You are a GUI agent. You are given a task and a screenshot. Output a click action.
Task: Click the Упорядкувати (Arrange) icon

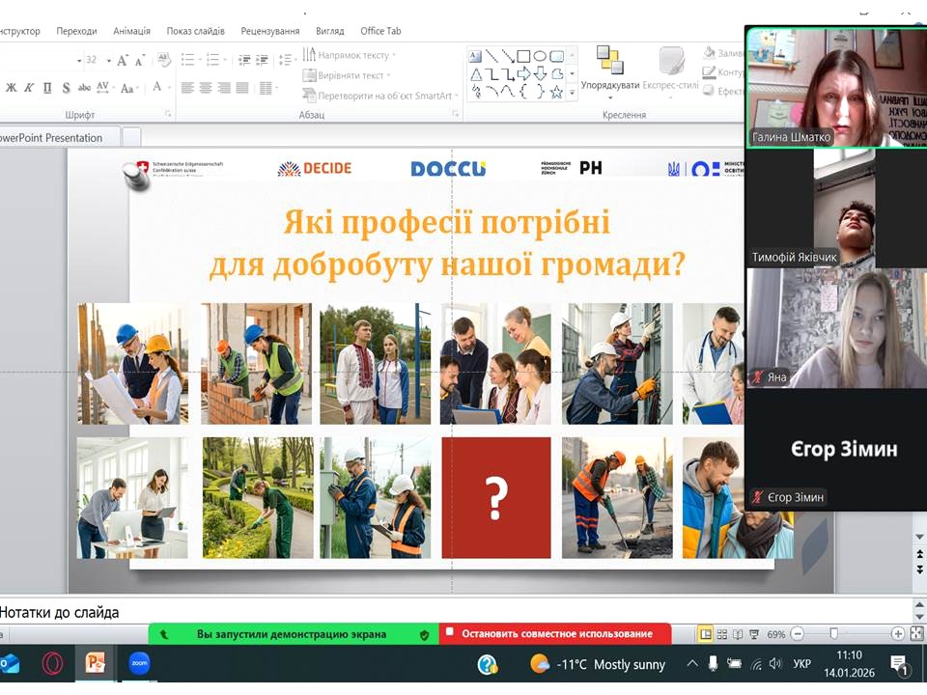(609, 61)
